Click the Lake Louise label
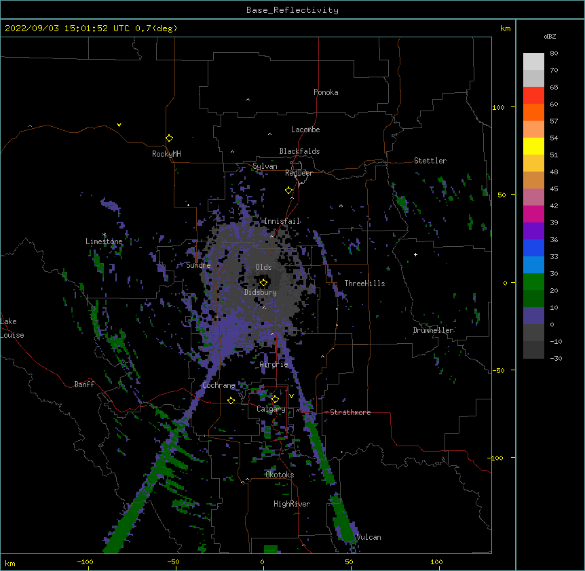Viewport: 585px width, 571px height. 12,328
